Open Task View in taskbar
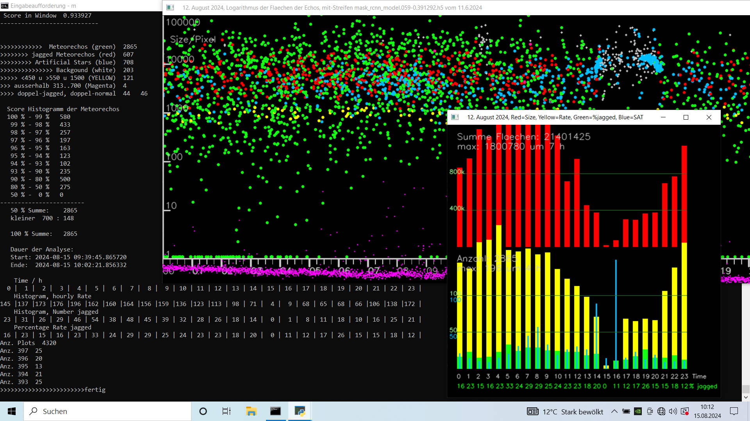This screenshot has width=750, height=421. [x=227, y=411]
